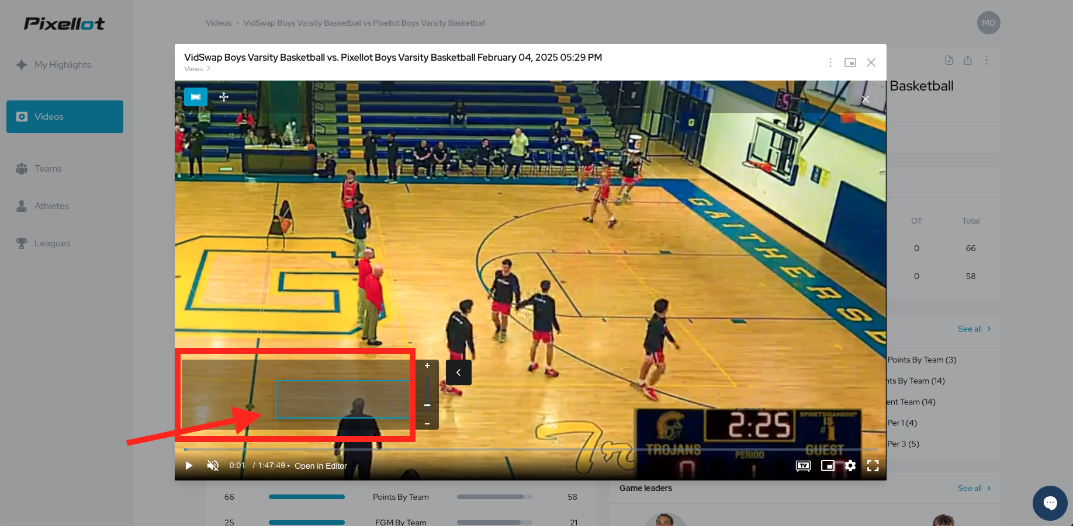1073x526 pixels.
Task: Open the video modal three-dot options menu
Action: point(830,62)
